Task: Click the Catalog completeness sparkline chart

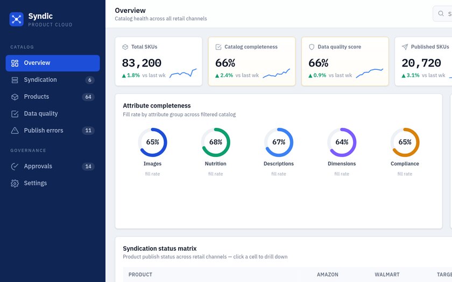Action: (x=277, y=74)
